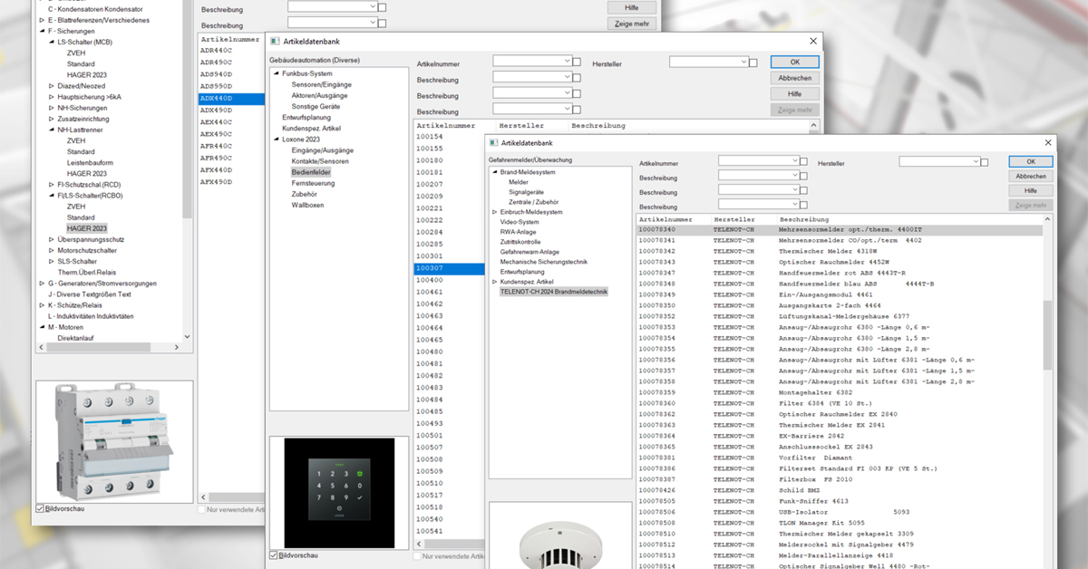
Task: Click OK in the Gefahrenmelder window
Action: (x=1031, y=161)
